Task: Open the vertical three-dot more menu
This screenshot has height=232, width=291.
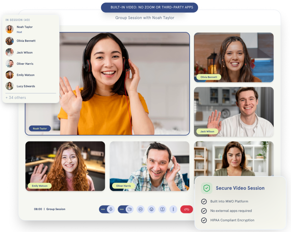Action: point(173,209)
